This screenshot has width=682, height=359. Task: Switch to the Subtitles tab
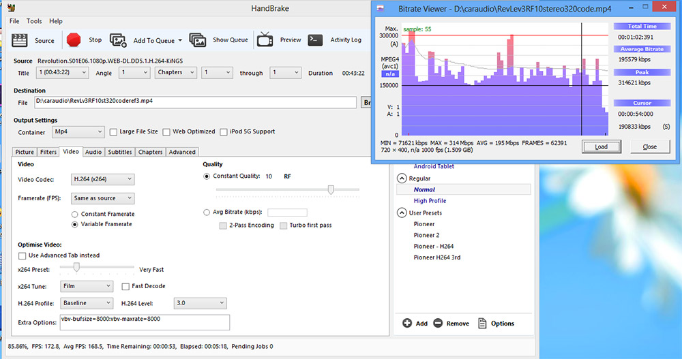click(119, 152)
